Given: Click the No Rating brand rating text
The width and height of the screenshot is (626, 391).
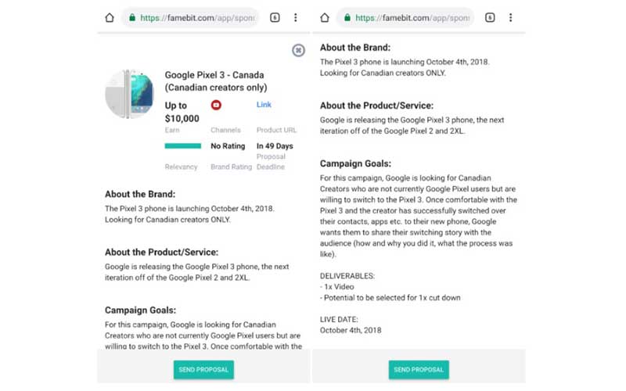Looking at the screenshot, I should pos(228,146).
